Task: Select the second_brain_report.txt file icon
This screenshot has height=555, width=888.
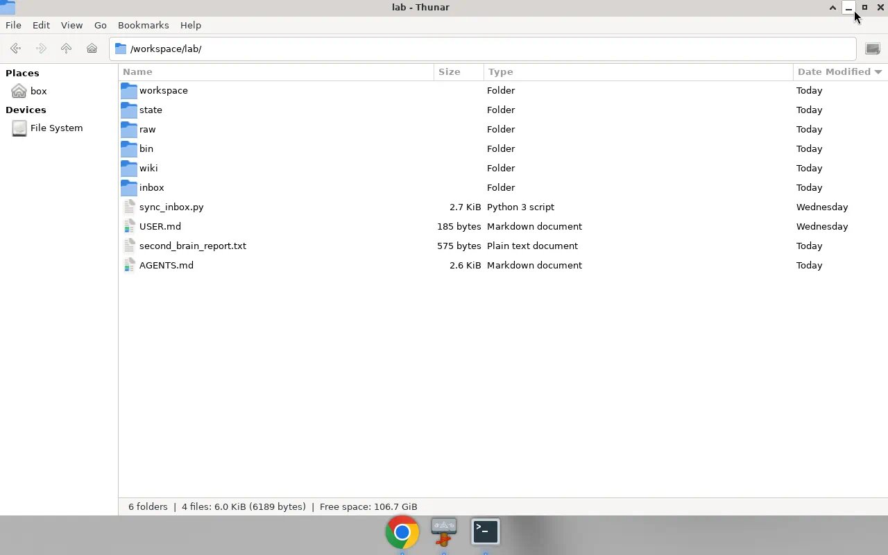Action: click(x=129, y=246)
